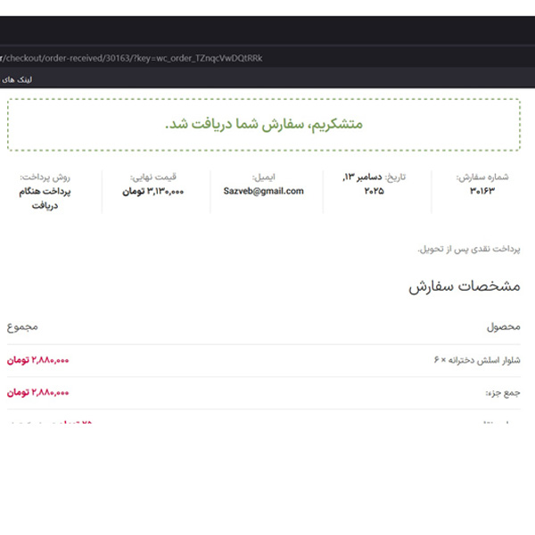Click the مجموع column header

coord(22,327)
